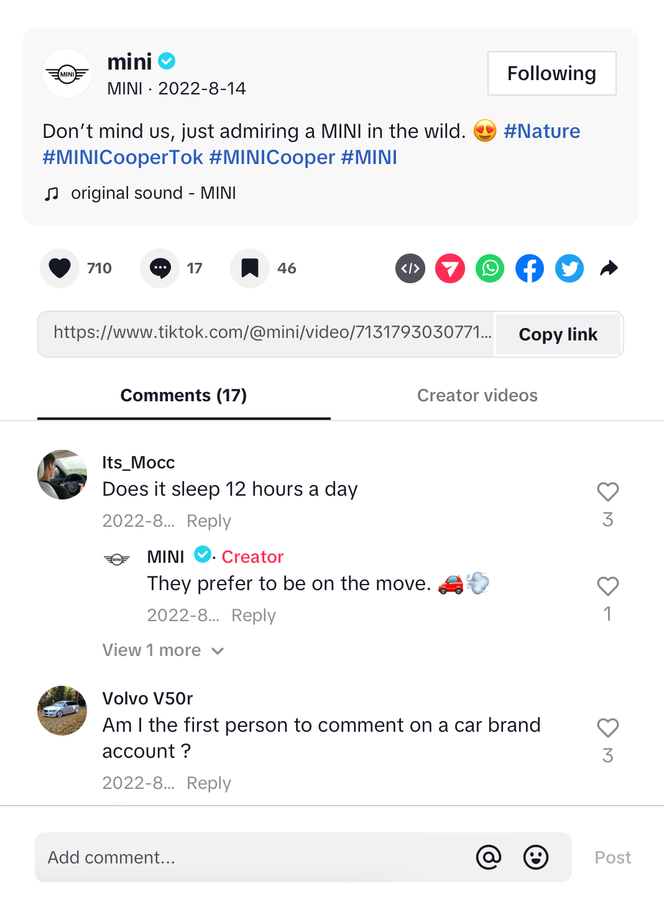Click the Copy link button
Screen dimensions: 664x915
tap(558, 335)
